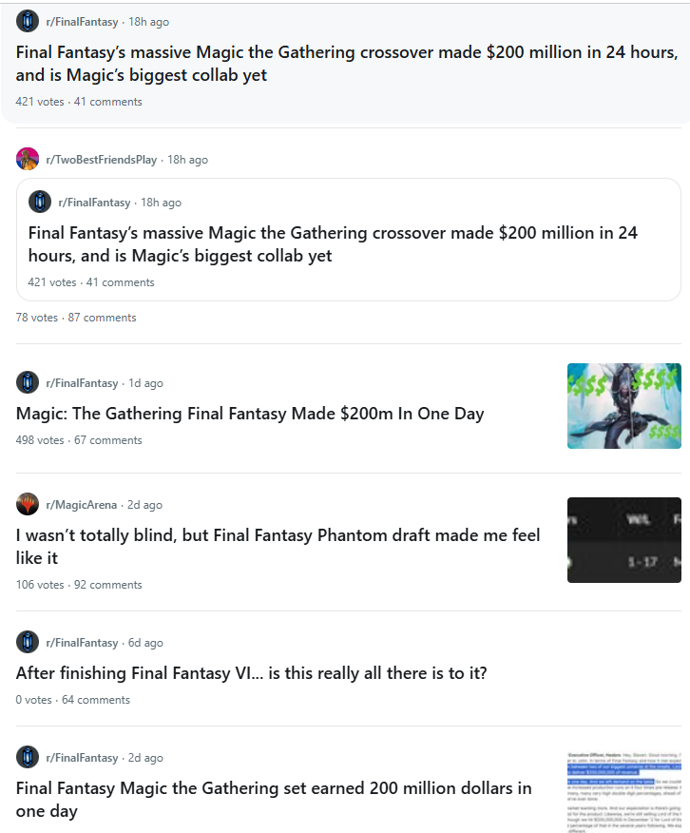Viewport: 690px width, 833px height.
Task: View the dollar-sign character thumbnail image
Action: coord(624,406)
